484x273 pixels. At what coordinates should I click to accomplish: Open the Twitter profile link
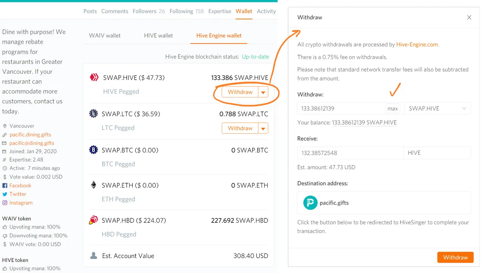point(18,194)
